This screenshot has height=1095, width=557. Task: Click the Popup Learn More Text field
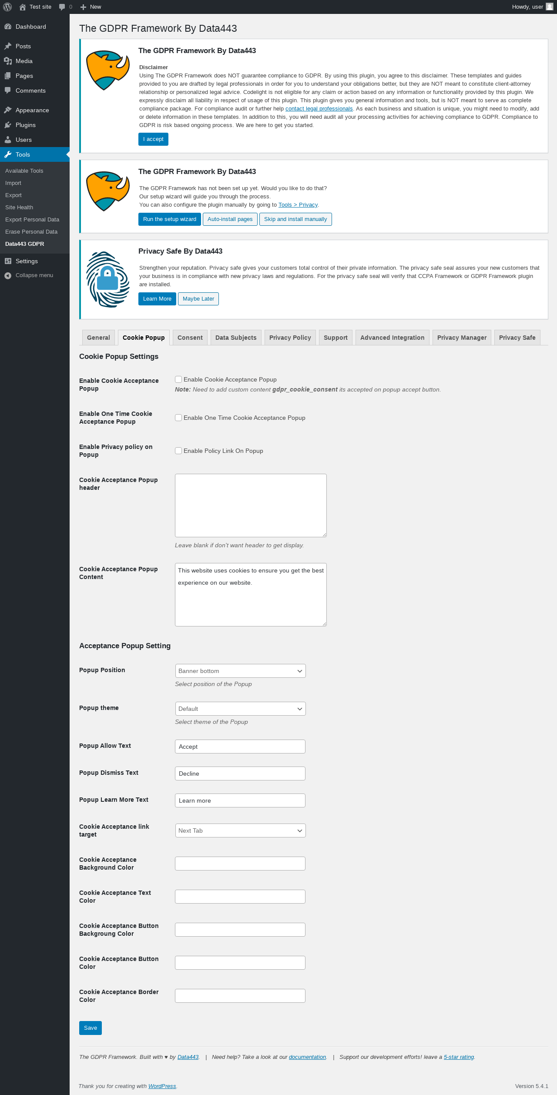click(240, 800)
